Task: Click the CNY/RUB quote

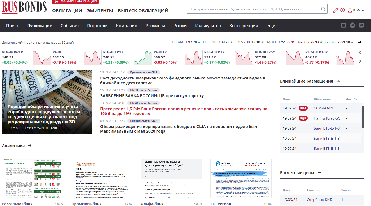Action: [250, 42]
